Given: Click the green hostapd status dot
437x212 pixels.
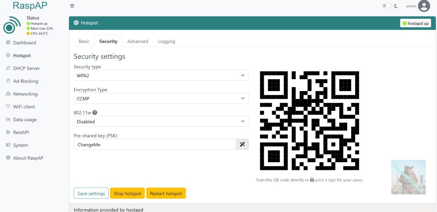Looking at the screenshot, I should pos(405,23).
